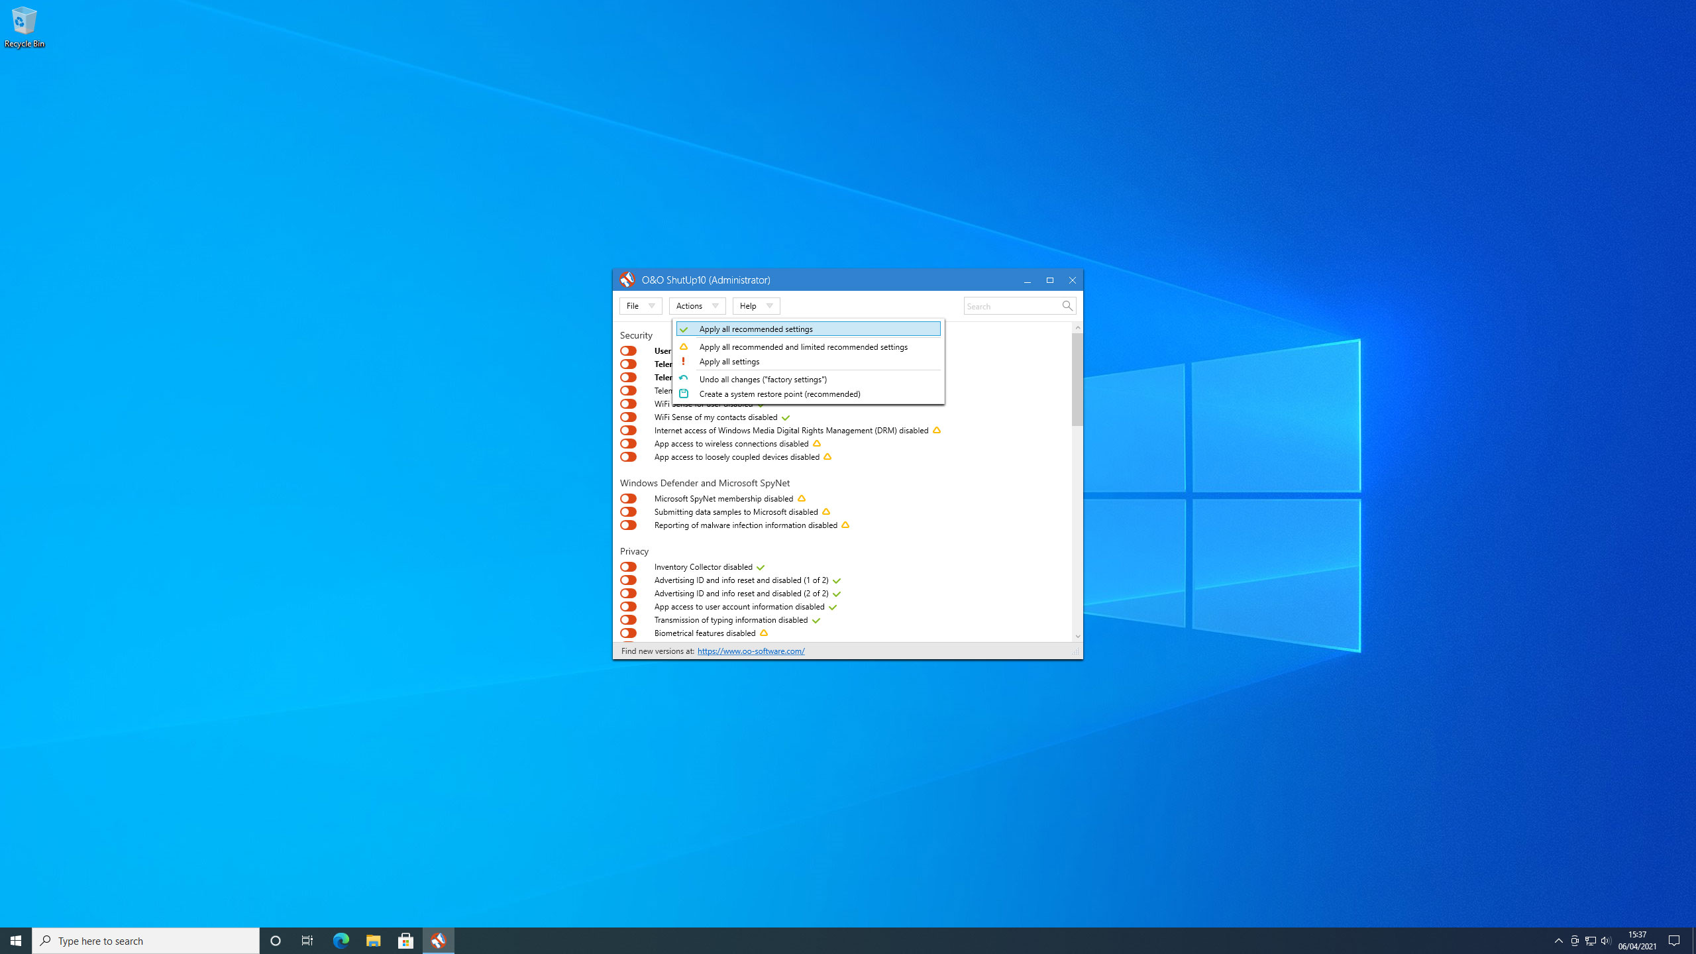
Task: Click the Windows taskbar search box
Action: 146,941
